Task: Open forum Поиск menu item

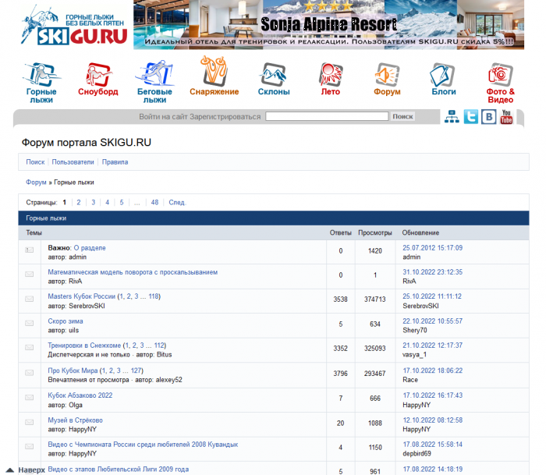Action: pyautogui.click(x=35, y=162)
